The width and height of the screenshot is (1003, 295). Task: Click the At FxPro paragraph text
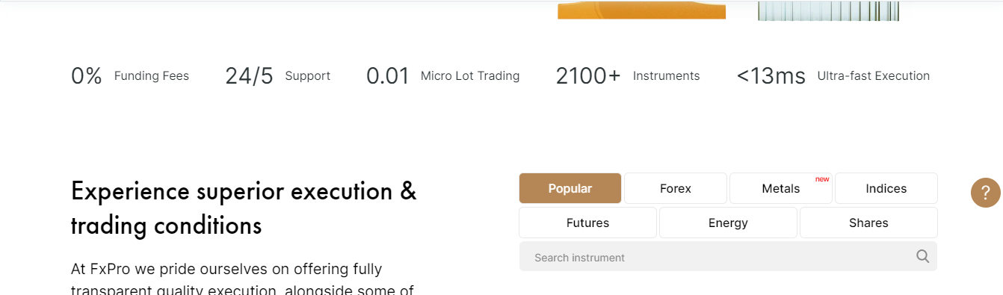[x=242, y=279]
